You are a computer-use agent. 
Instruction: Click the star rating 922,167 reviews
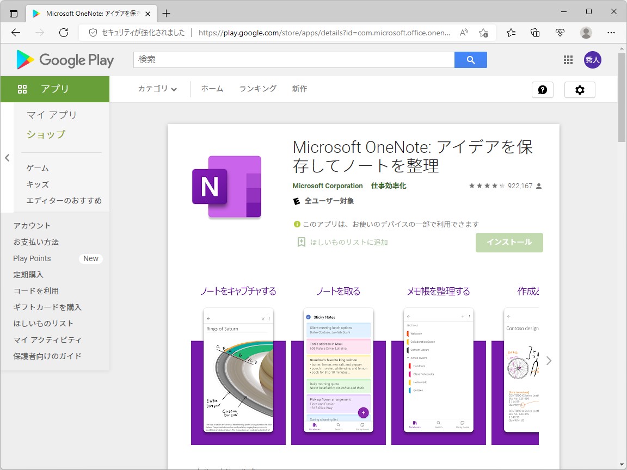505,186
